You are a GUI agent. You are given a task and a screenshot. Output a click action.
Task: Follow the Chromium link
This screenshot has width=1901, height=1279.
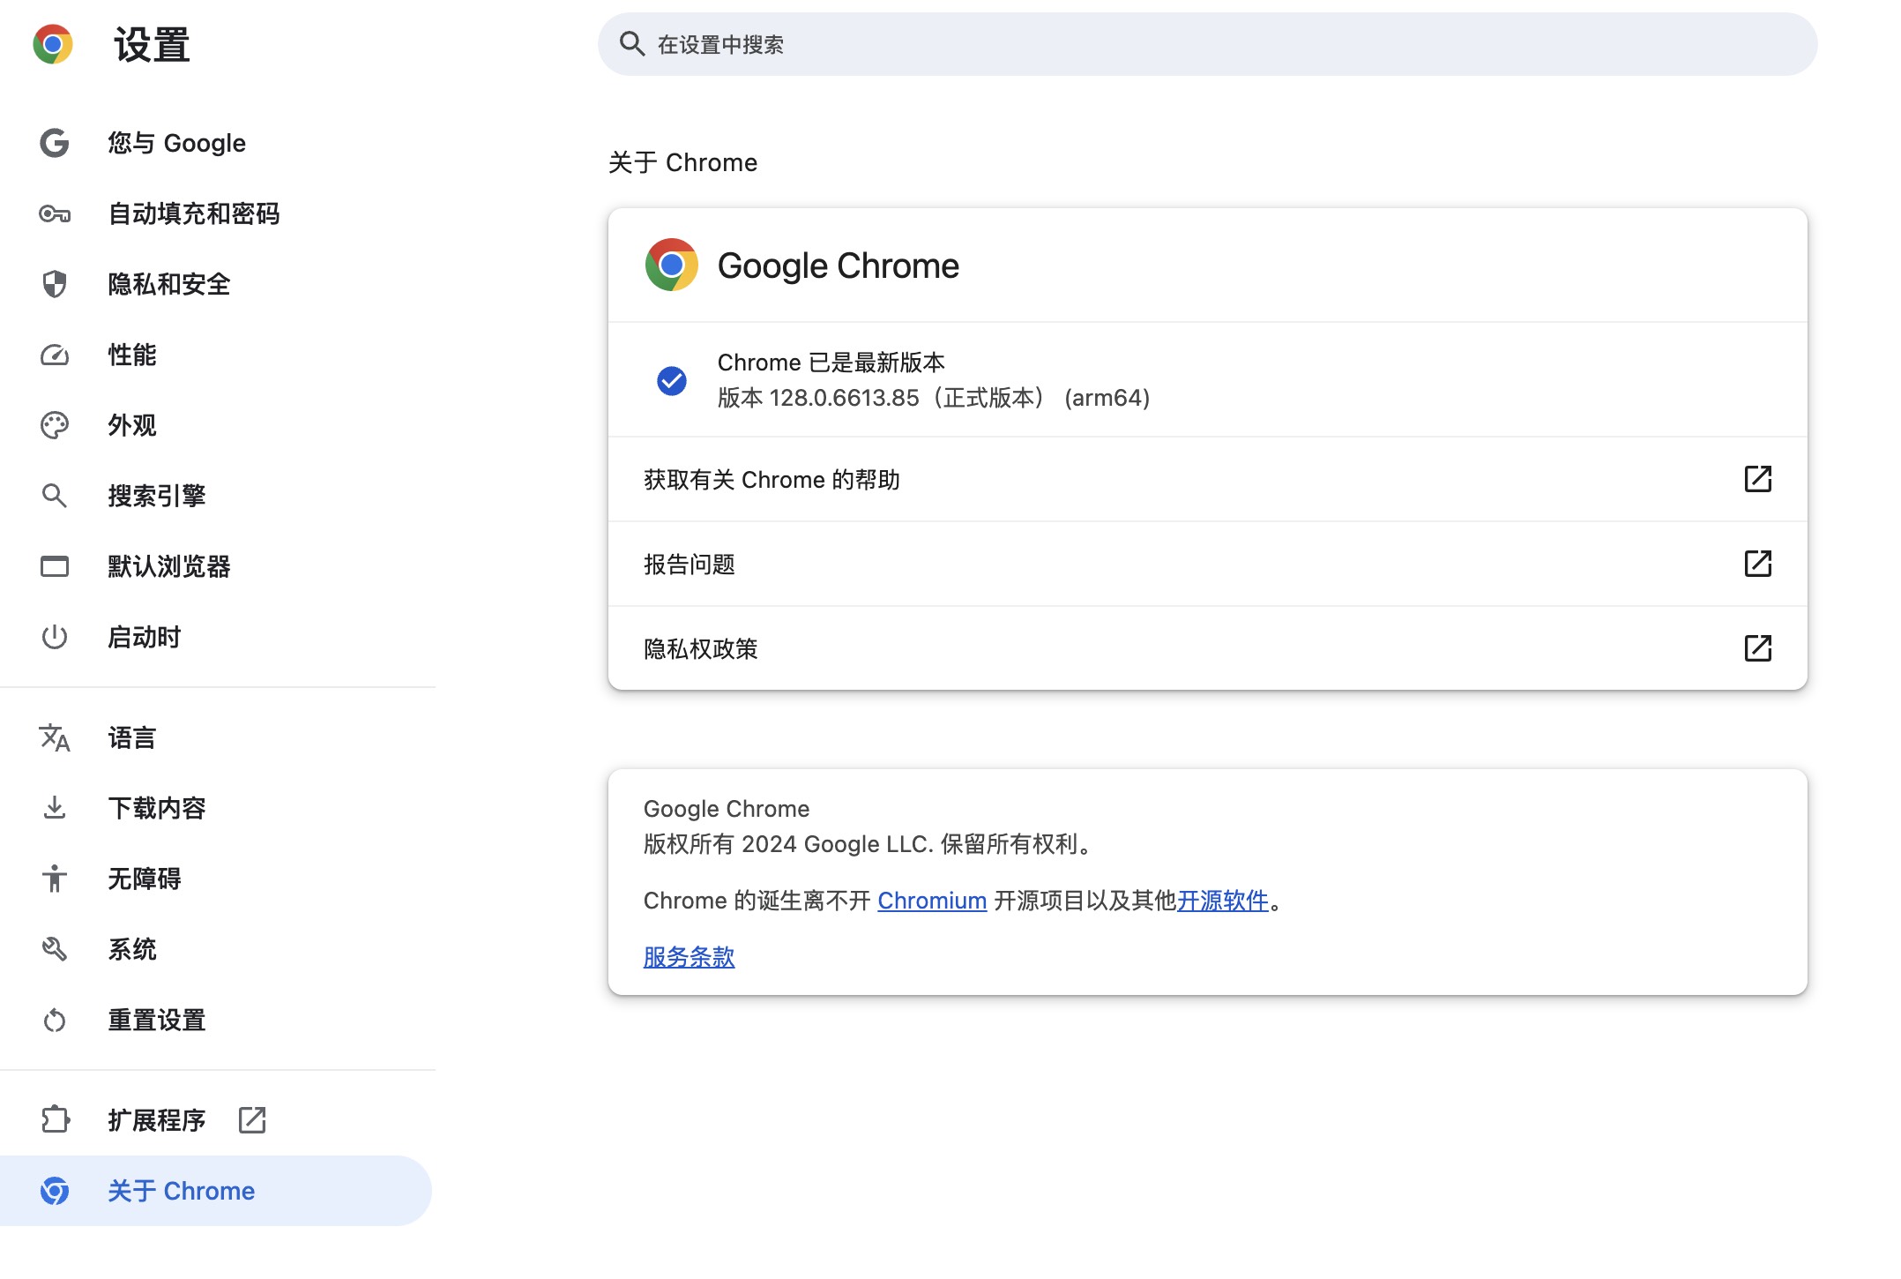tap(932, 901)
